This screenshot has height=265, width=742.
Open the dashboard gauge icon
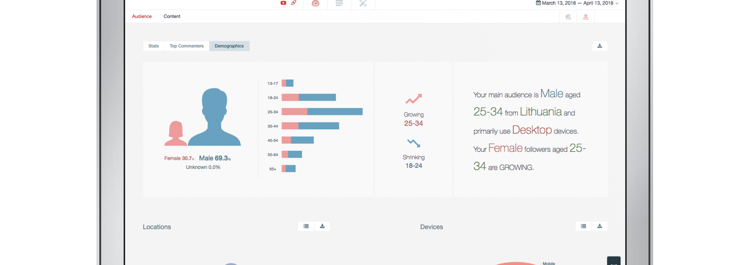(x=315, y=3)
